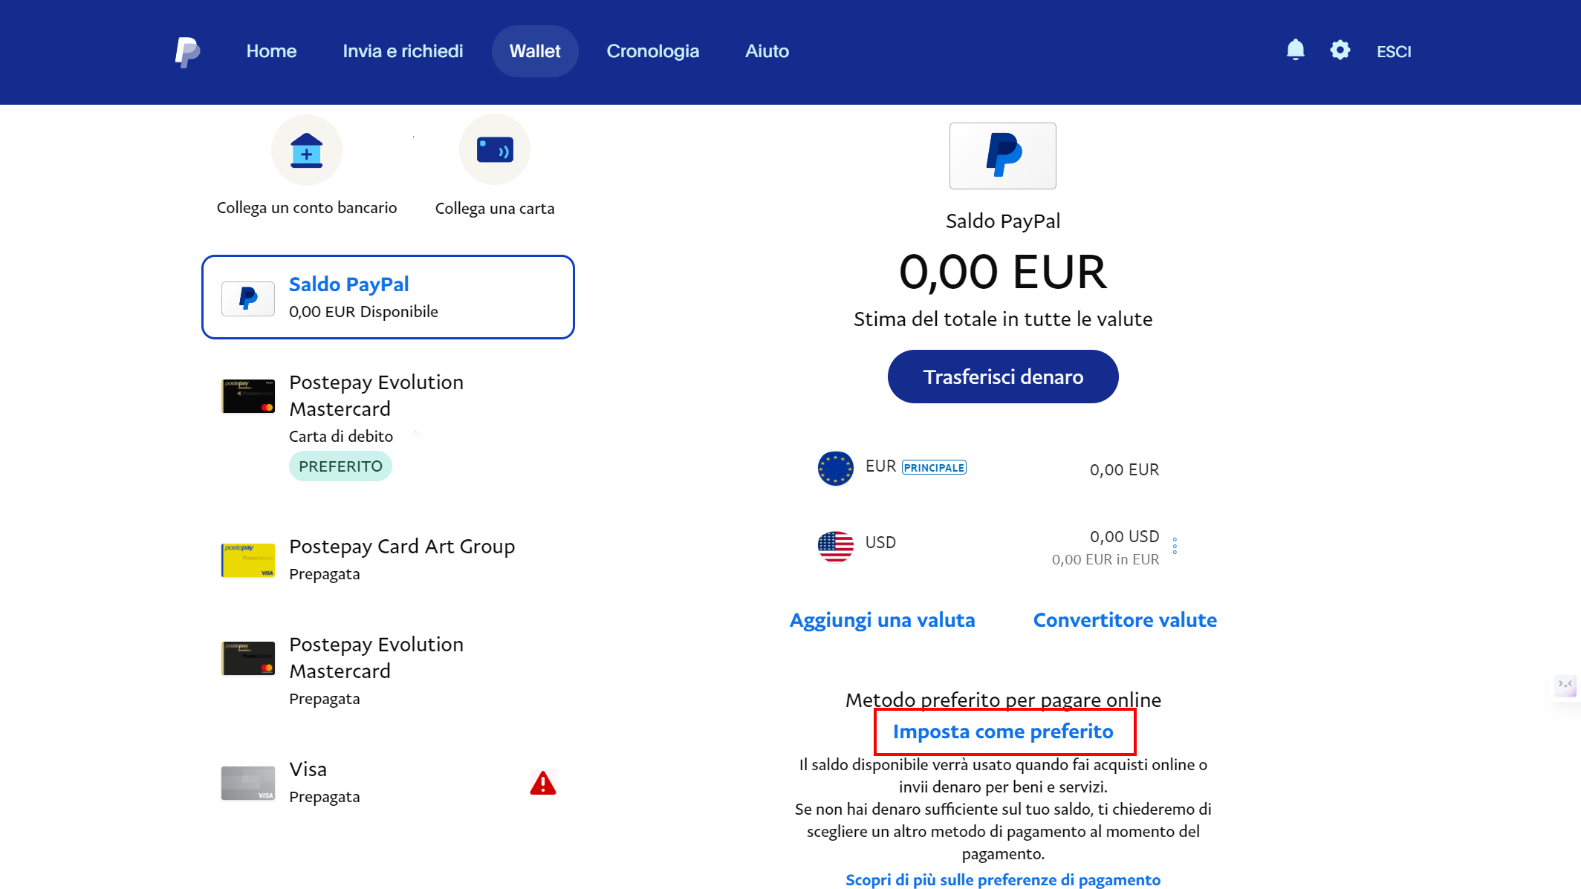Screen dimensions: 1581x889
Task: Select the Postepay Card Art Group card
Action: coord(401,559)
